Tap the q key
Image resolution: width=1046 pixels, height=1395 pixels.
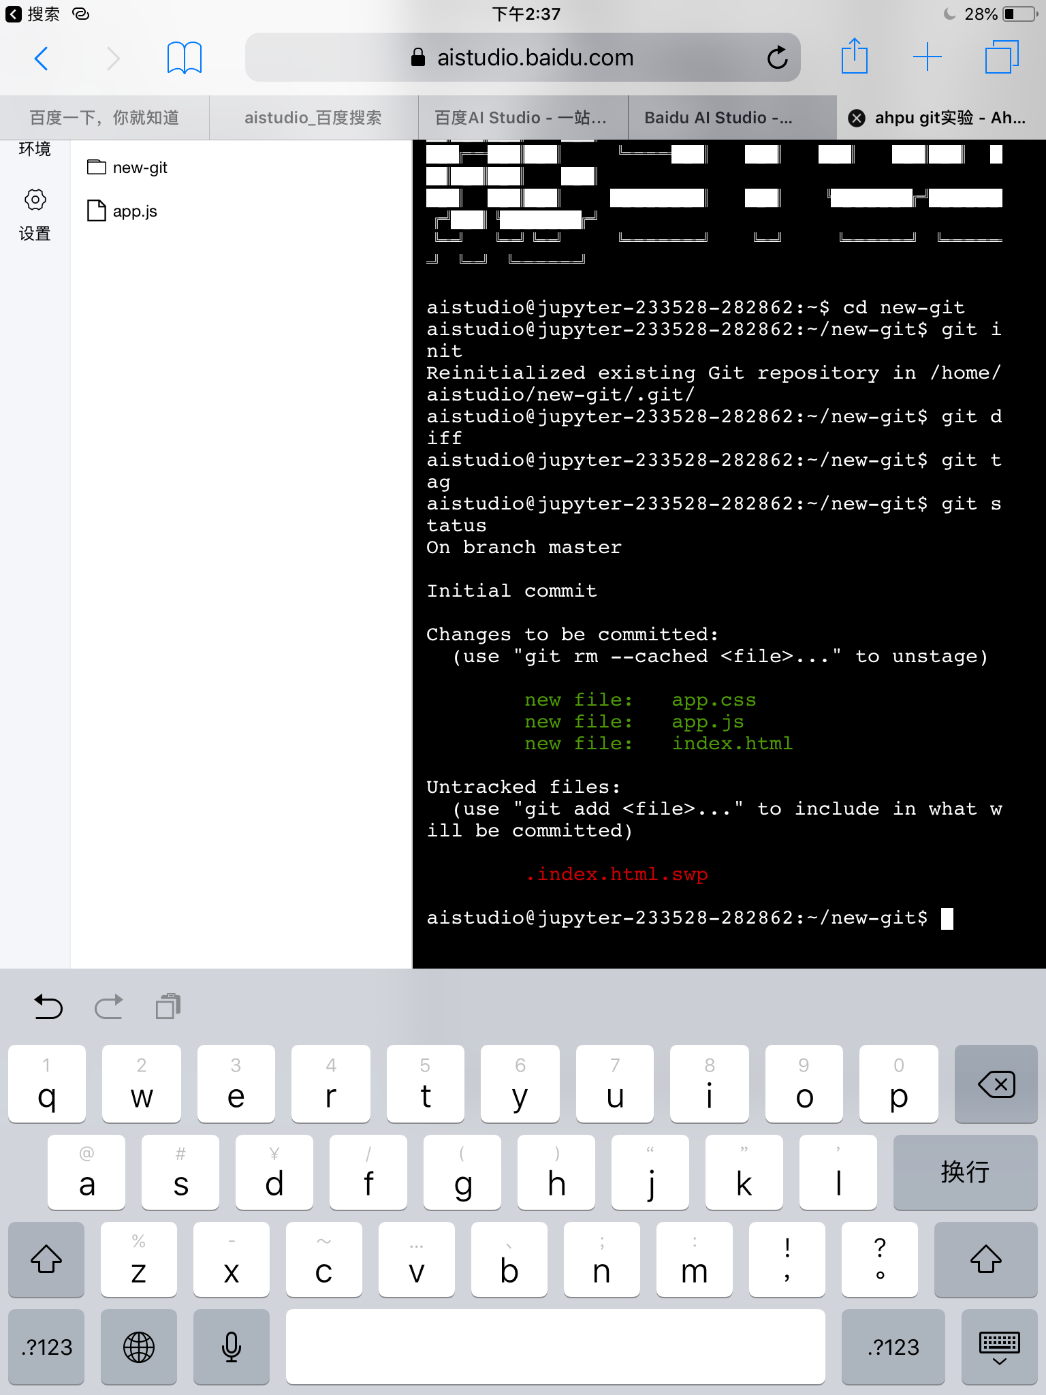[x=47, y=1084]
